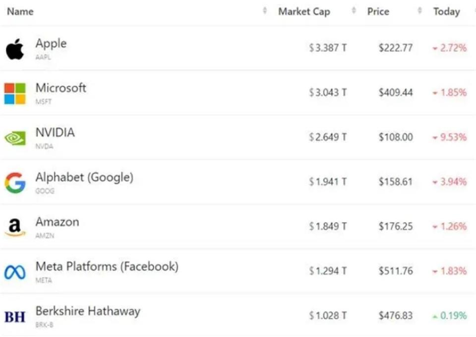Click the Apple logo icon
Viewport: 476px width, 337px height.
click(15, 49)
